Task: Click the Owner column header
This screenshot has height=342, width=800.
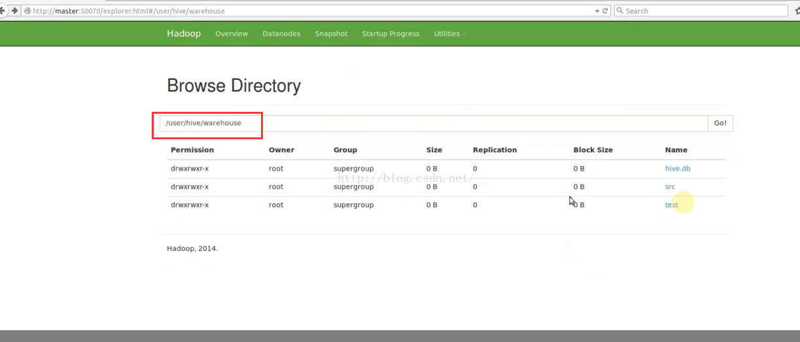Action: (x=281, y=150)
